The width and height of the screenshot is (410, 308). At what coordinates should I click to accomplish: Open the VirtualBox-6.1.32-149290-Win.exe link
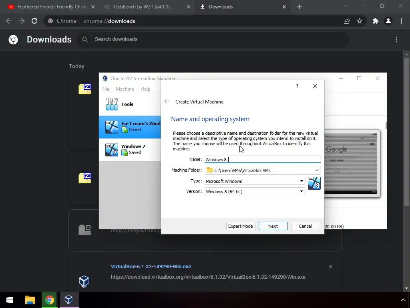pos(151,267)
